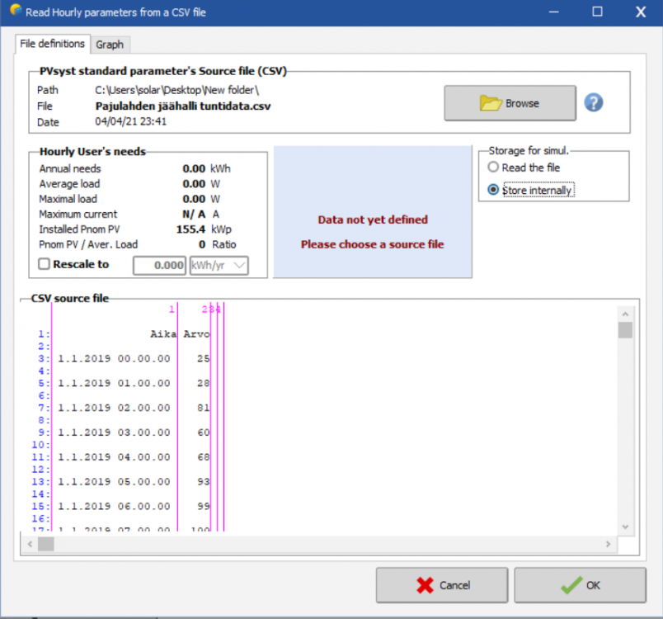The image size is (663, 619).
Task: Switch to the Graph tab
Action: click(110, 45)
